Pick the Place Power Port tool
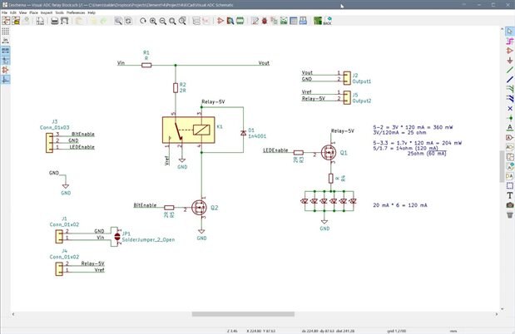 coord(509,61)
